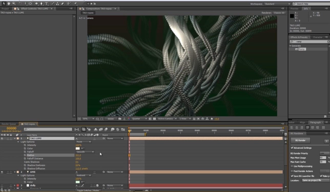Image resolution: width=330 pixels, height=192 pixels.
Task: Select the Brush tool
Action: [x=53, y=4]
